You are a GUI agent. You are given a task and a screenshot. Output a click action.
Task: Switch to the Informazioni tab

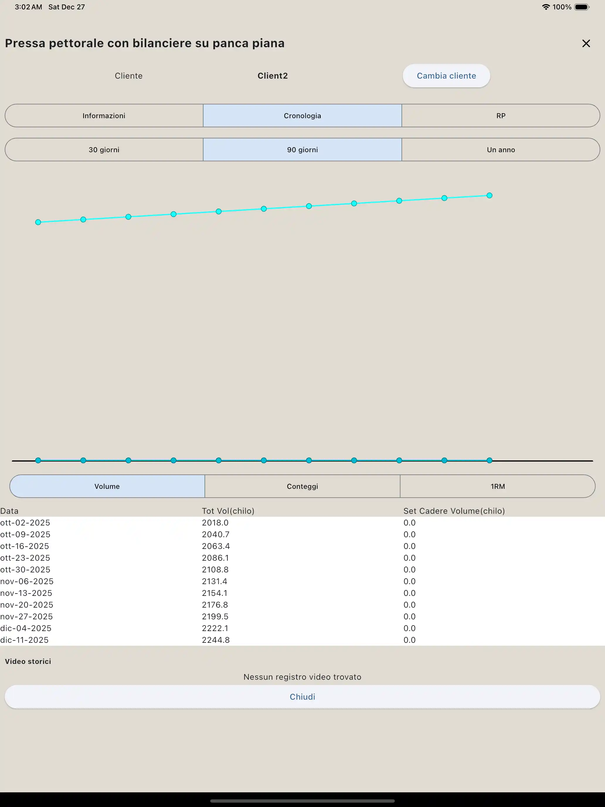104,116
